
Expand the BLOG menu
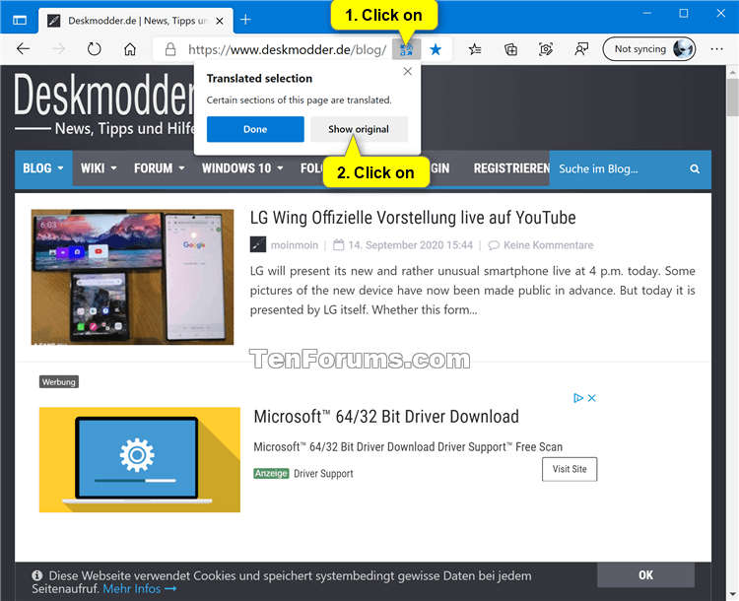click(43, 168)
